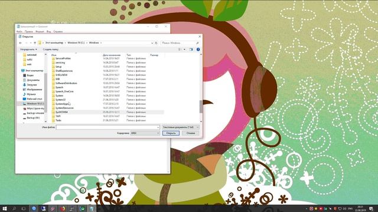
Task: Open file type filter Текстовые документы dropdown
Action: point(181,127)
